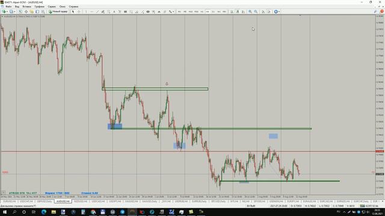Image resolution: width=385 pixels, height=216 pixels.
Task: Toggle the Market Watch panel icon
Action: 20,11
